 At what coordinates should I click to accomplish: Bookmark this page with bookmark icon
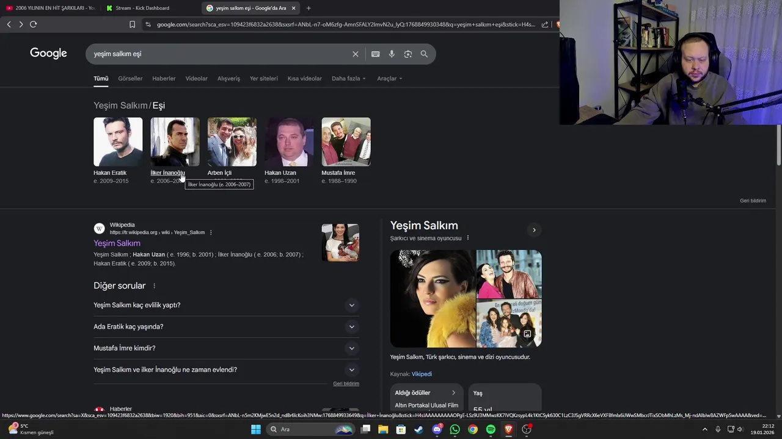click(x=132, y=24)
